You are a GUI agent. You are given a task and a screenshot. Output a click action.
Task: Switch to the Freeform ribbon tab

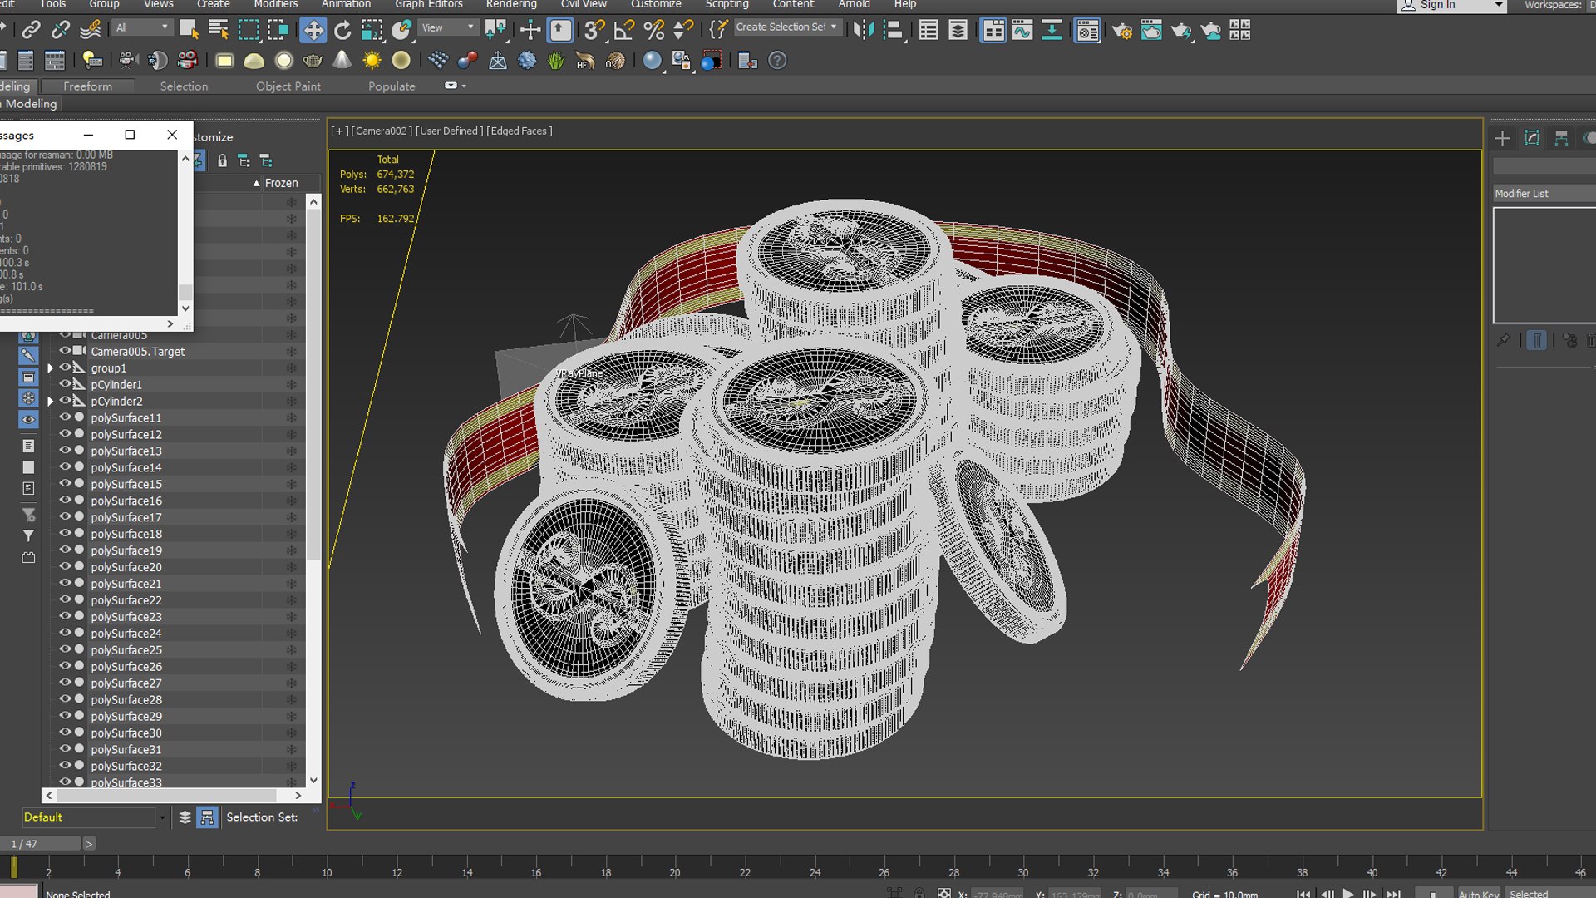coord(87,86)
